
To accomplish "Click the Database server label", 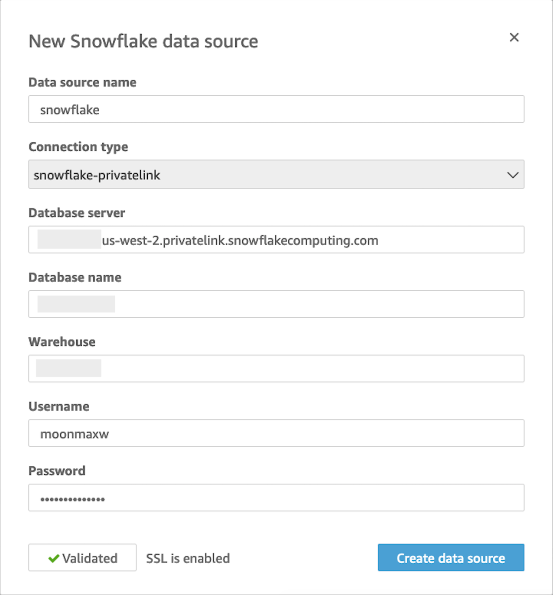I will coord(77,213).
